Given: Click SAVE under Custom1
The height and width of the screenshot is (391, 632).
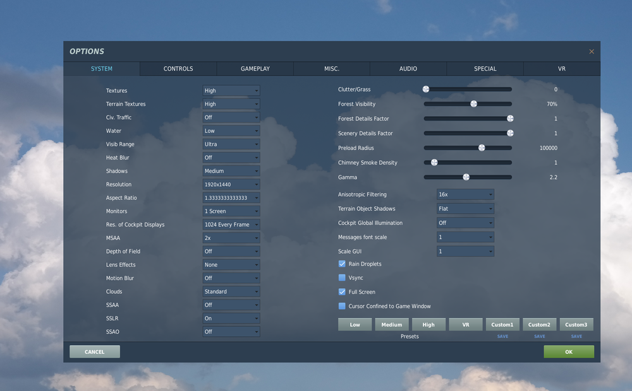Looking at the screenshot, I should click(x=502, y=336).
